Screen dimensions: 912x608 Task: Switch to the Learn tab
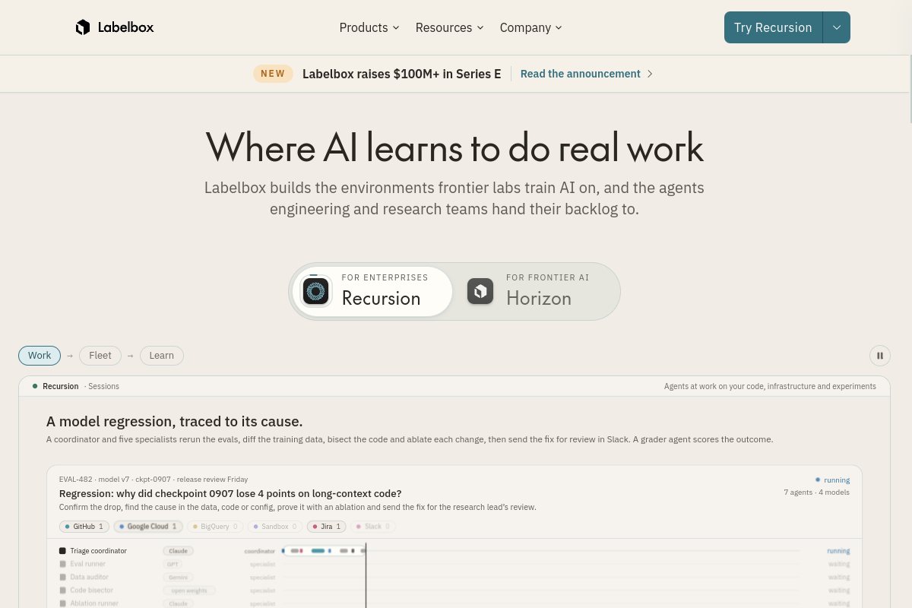pyautogui.click(x=162, y=356)
